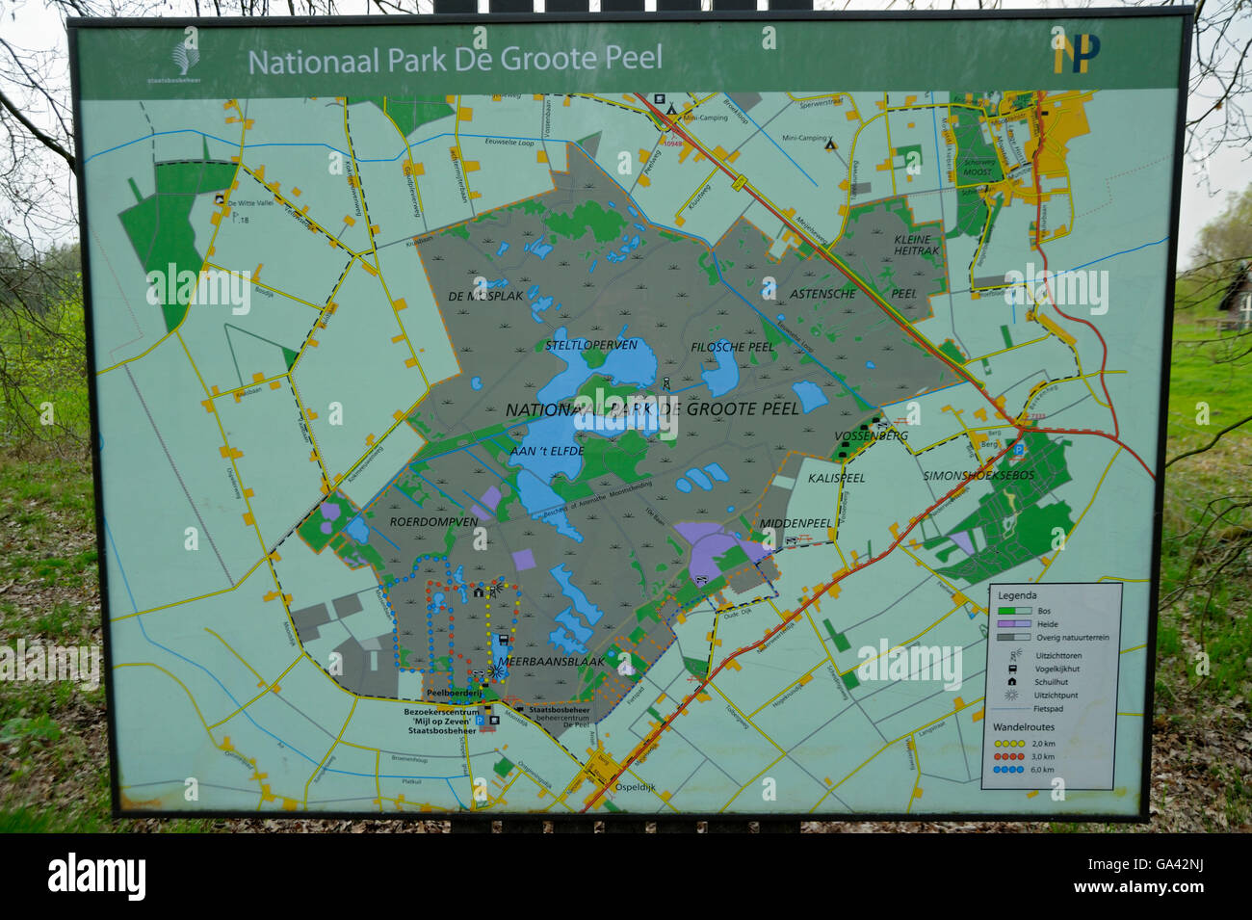1252x920 pixels.
Task: Click the VOSSENBERG label
Action: pyautogui.click(x=871, y=436)
